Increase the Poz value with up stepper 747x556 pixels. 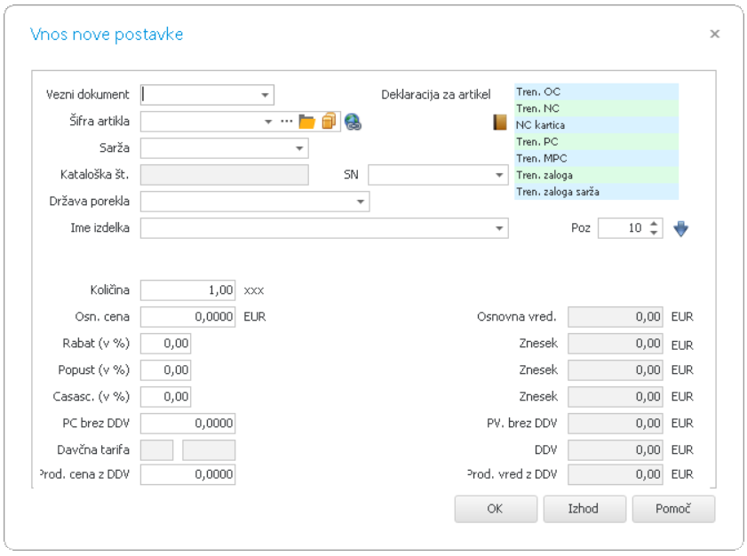[654, 223]
